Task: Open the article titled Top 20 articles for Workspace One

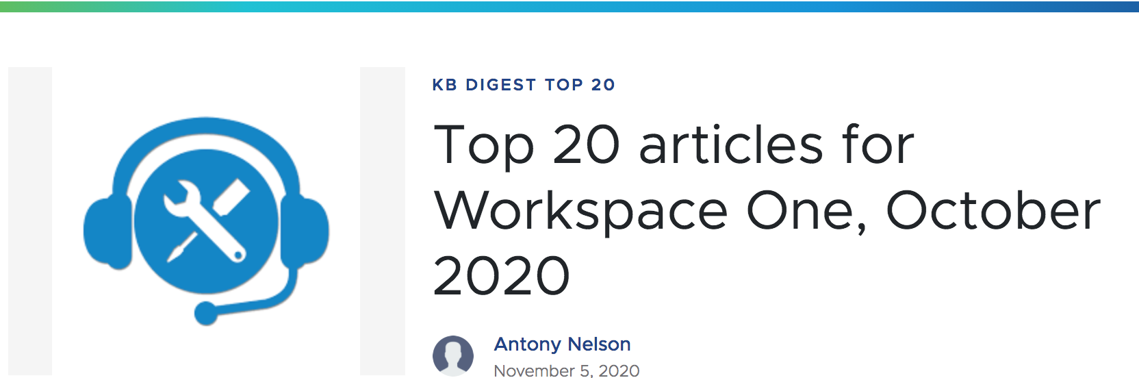Action: tap(767, 210)
